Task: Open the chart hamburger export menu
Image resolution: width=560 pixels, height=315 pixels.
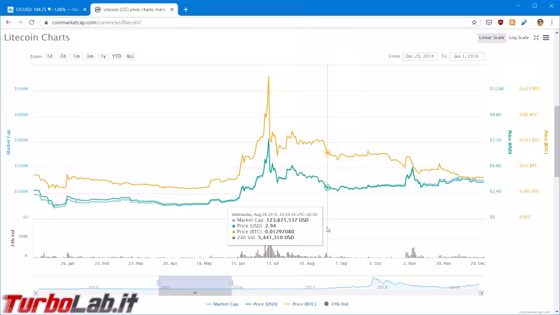Action: click(546, 37)
